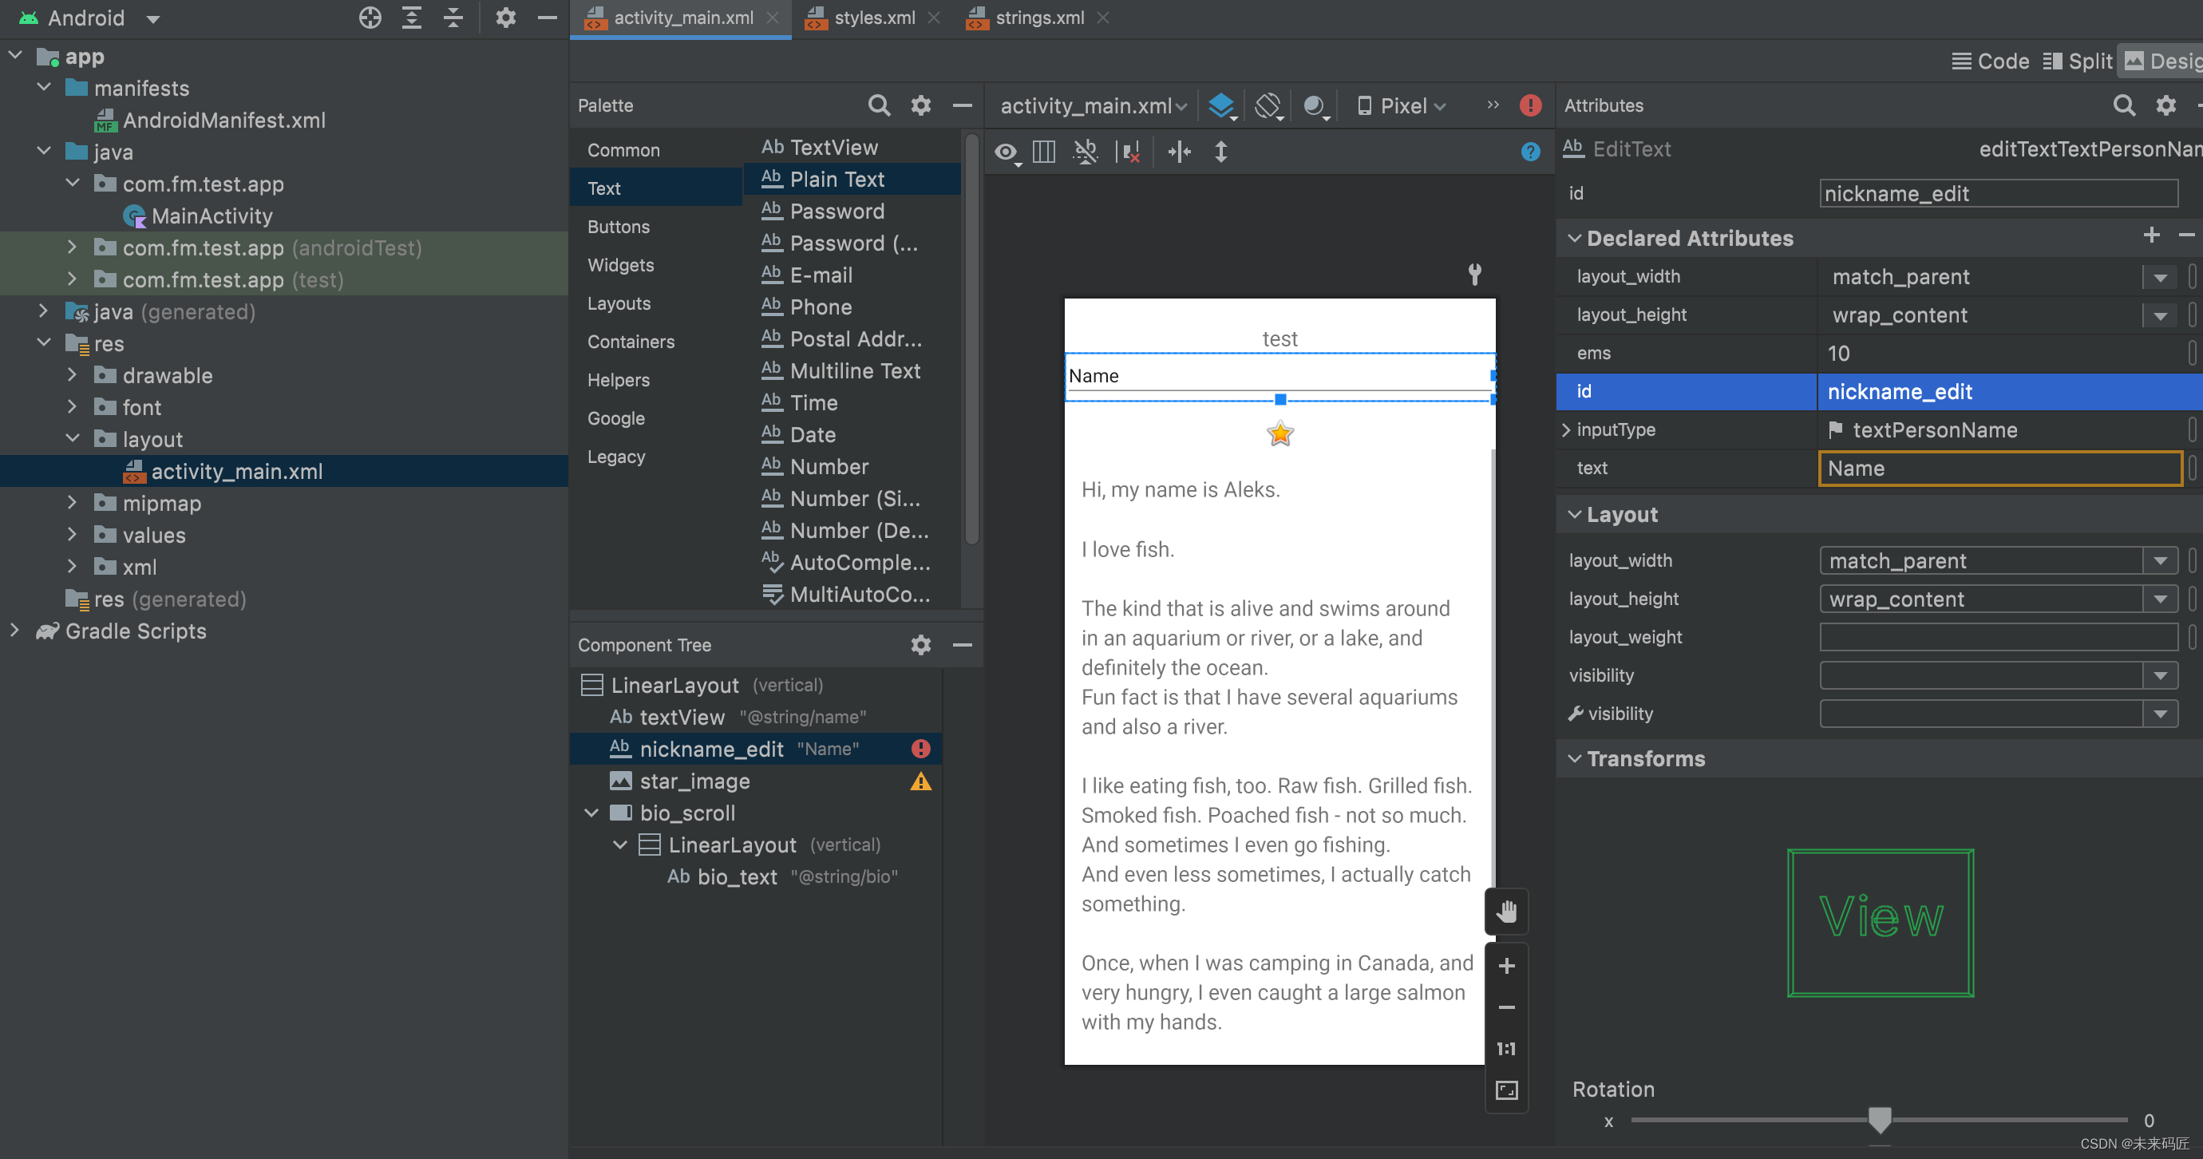This screenshot has width=2203, height=1159.
Task: Expand the values folder in tree
Action: [x=73, y=536]
